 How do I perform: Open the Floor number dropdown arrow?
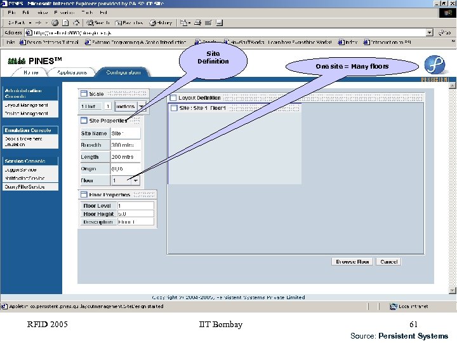136,180
